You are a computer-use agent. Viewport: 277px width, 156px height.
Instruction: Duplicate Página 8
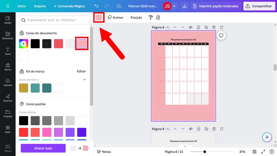pyautogui.click(x=206, y=27)
